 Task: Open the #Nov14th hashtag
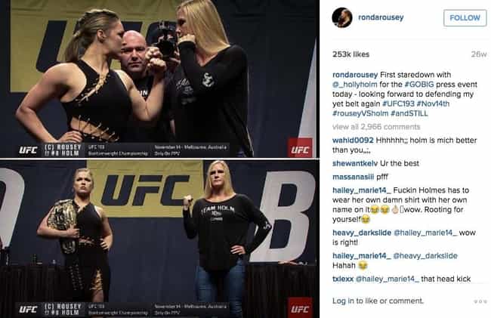coord(433,103)
